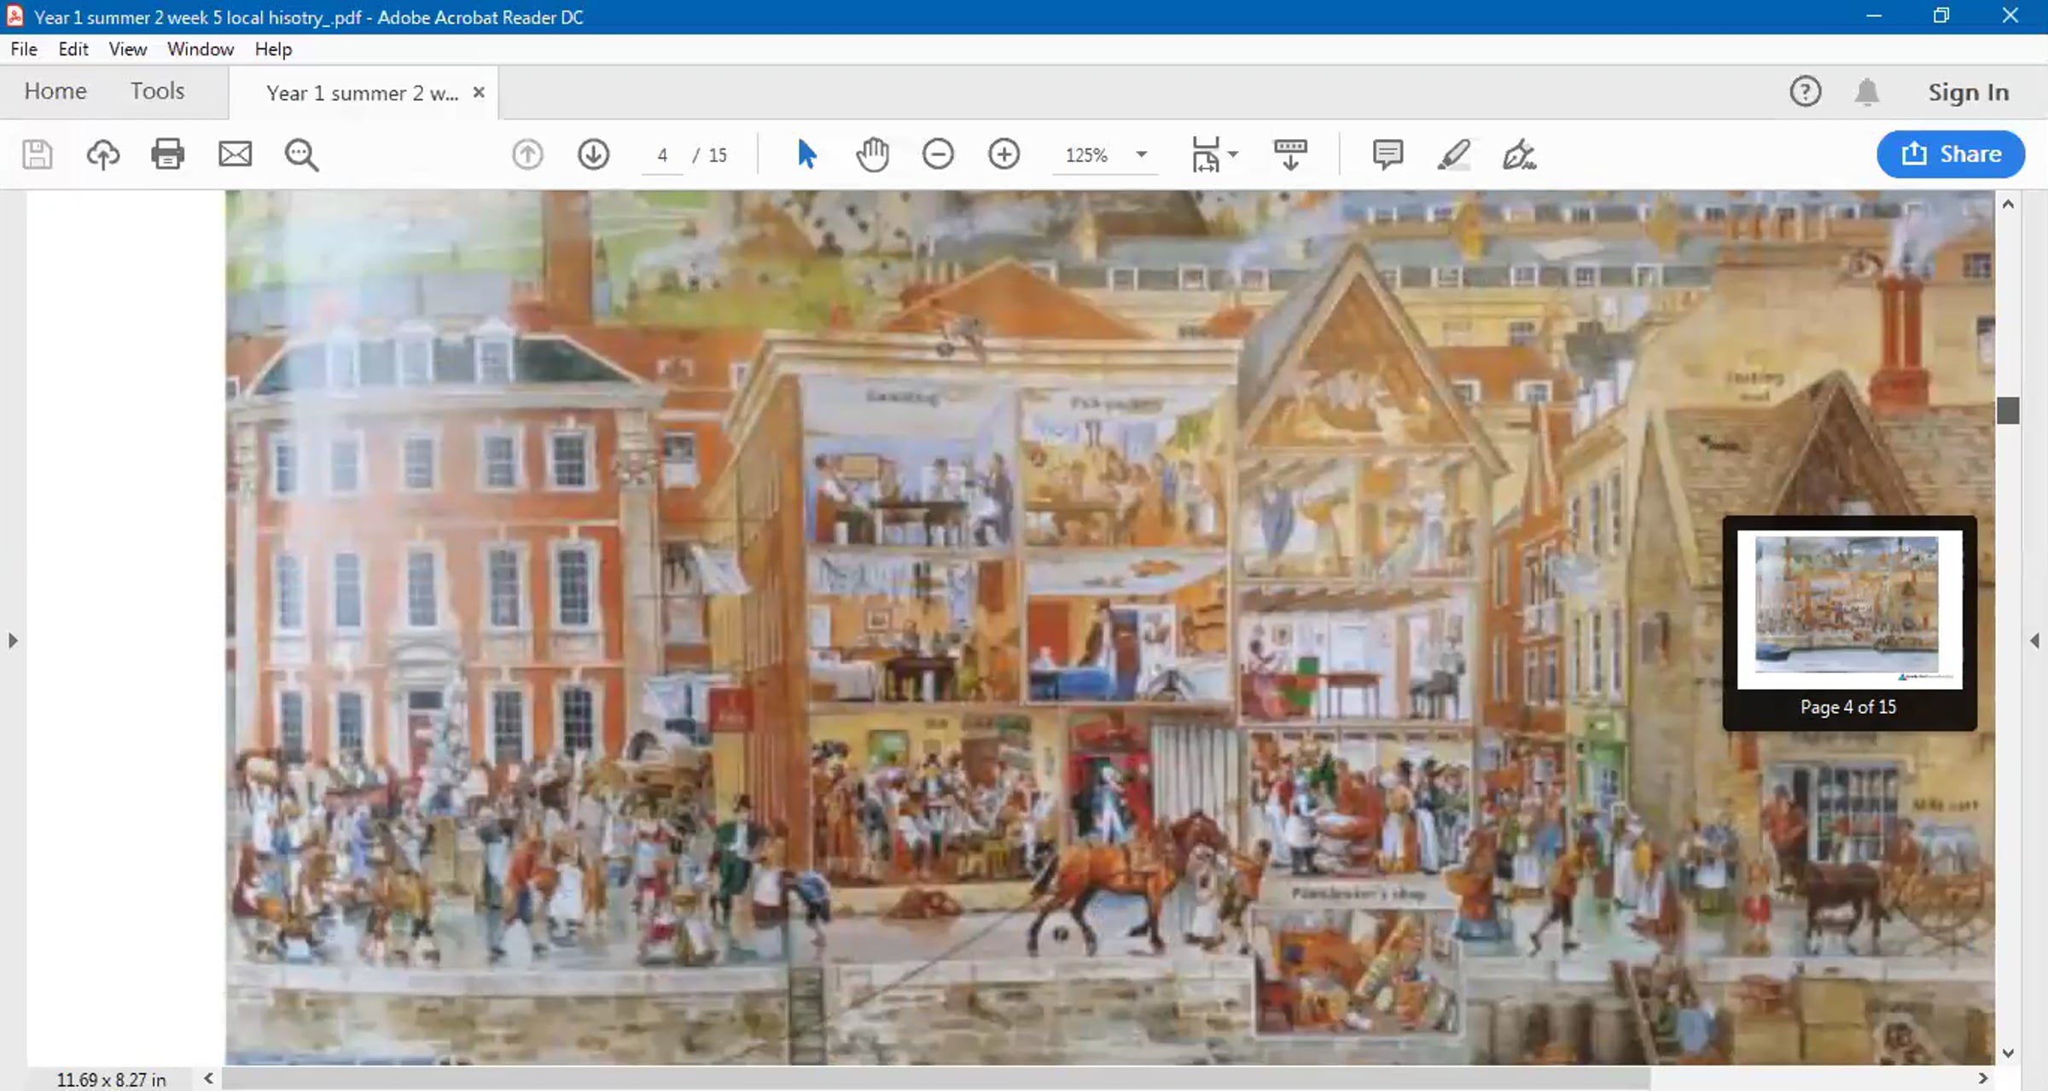Open the Find text magnifier tool
This screenshot has height=1091, width=2048.
point(301,155)
